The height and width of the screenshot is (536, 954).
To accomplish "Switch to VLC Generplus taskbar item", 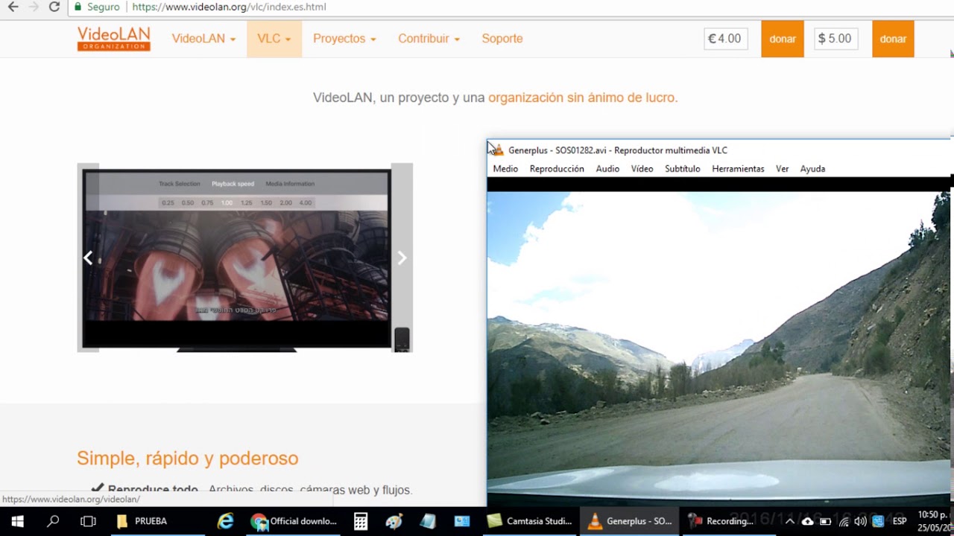I will pyautogui.click(x=631, y=521).
